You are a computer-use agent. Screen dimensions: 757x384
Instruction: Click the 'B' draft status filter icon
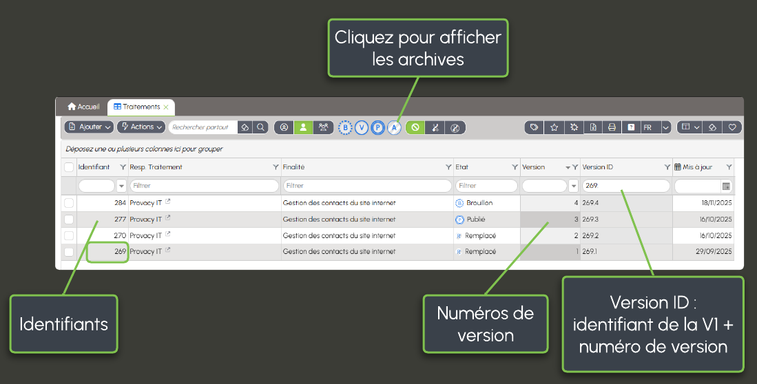(x=346, y=127)
